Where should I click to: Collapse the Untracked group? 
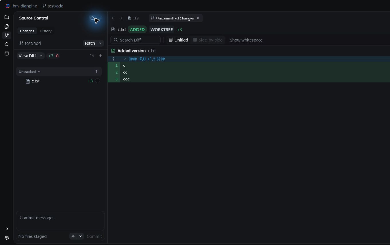point(29,72)
